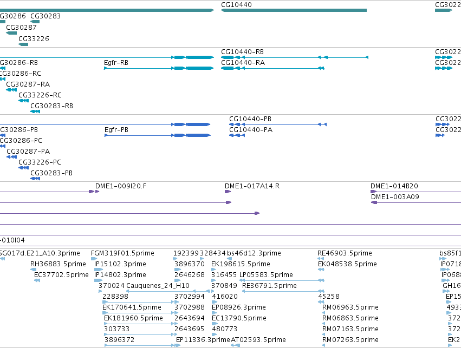Click the EK048538.5prime EST

tap(321, 270)
